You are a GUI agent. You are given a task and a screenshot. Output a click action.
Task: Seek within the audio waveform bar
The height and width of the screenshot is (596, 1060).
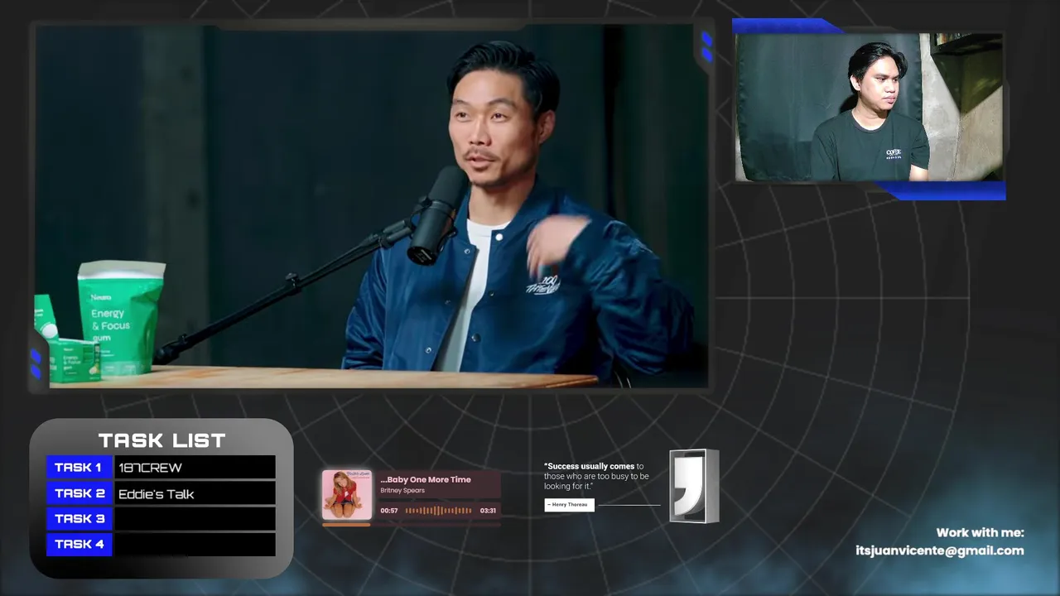point(439,511)
